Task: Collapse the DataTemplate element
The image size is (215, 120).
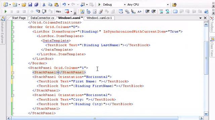Action: point(13,41)
